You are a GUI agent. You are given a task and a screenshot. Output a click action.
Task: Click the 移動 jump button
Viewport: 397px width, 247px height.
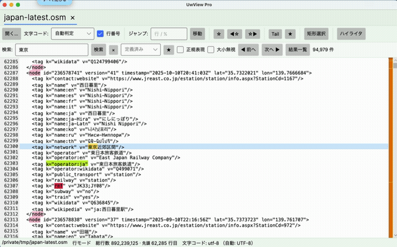pyautogui.click(x=197, y=34)
